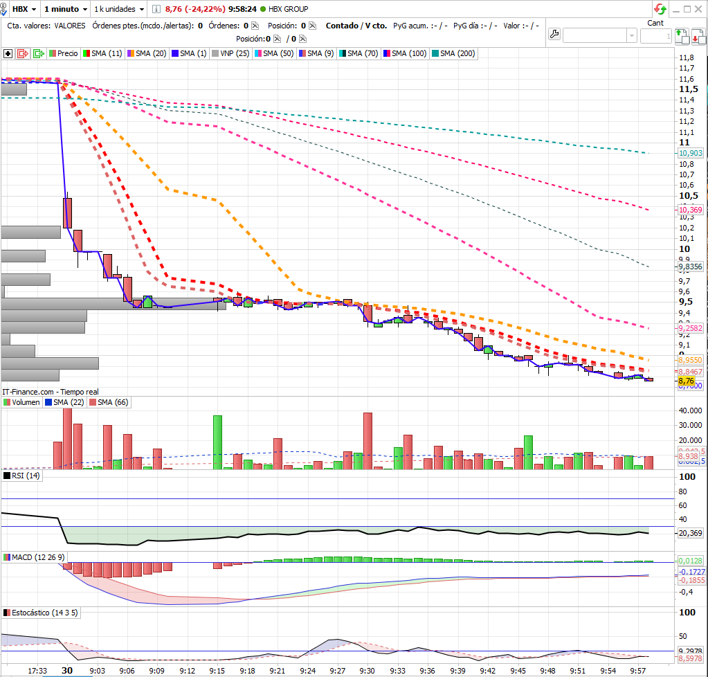Viewport: 708px width, 677px height.
Task: Click the close icon after Posición:0 in the second row
Action: (278, 39)
